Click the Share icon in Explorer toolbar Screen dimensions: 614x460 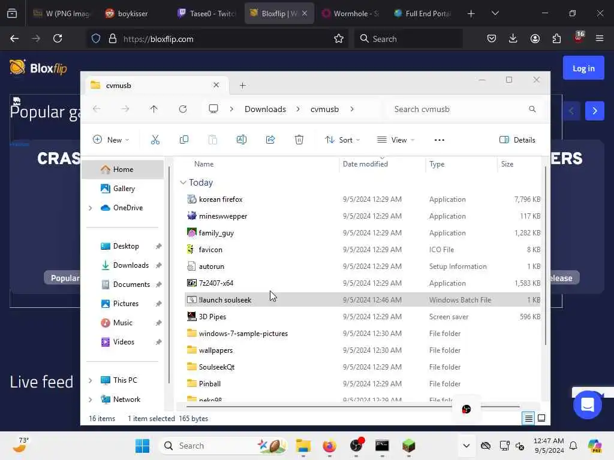[x=270, y=140]
